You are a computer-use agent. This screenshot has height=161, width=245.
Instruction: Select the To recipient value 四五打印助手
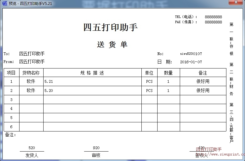32,54
